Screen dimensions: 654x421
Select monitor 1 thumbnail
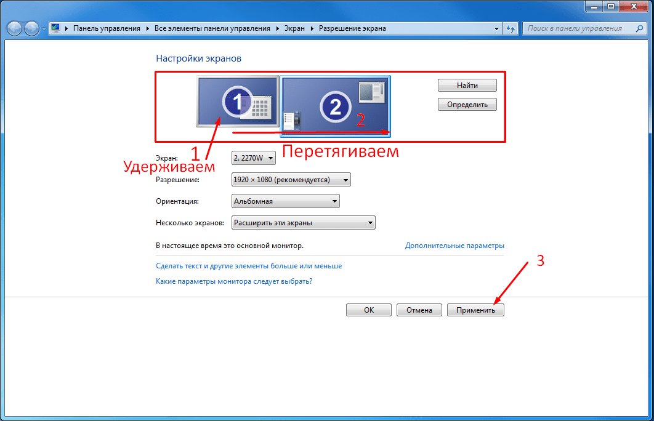pos(237,102)
